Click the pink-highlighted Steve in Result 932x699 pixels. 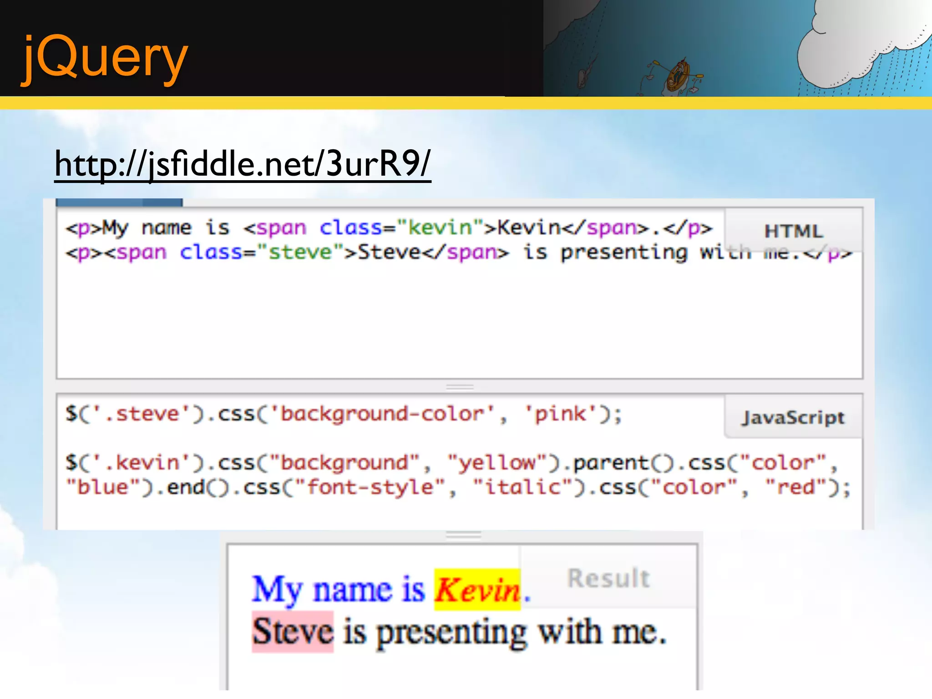(293, 632)
